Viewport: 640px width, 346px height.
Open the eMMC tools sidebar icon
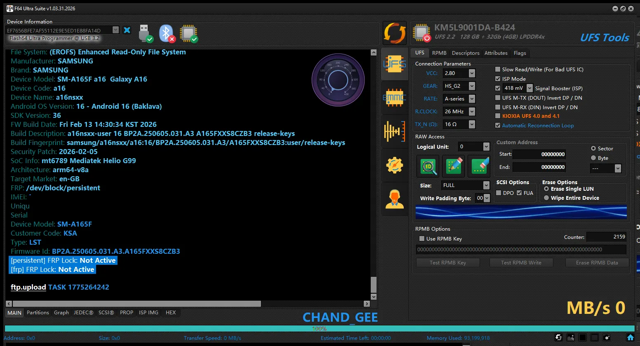pos(394,98)
